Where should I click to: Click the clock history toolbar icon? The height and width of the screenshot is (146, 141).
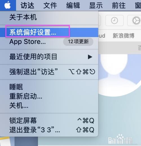coord(114,20)
